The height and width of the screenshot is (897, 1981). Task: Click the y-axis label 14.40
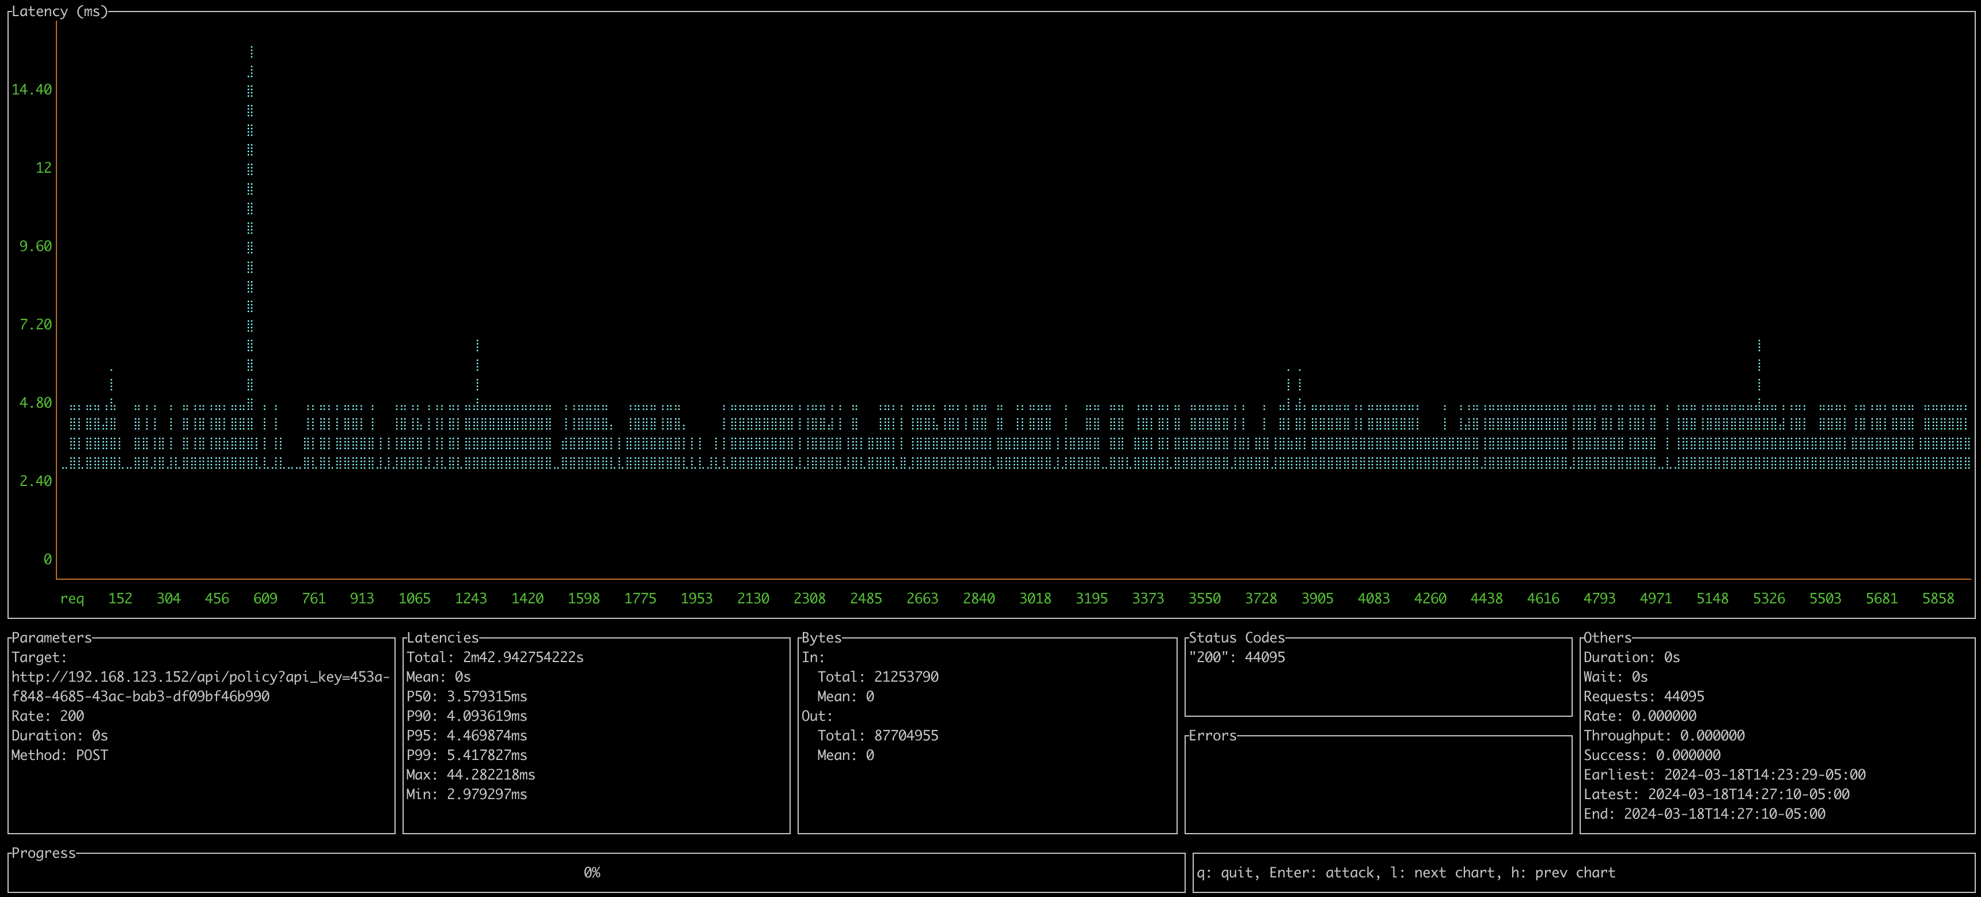tap(32, 89)
